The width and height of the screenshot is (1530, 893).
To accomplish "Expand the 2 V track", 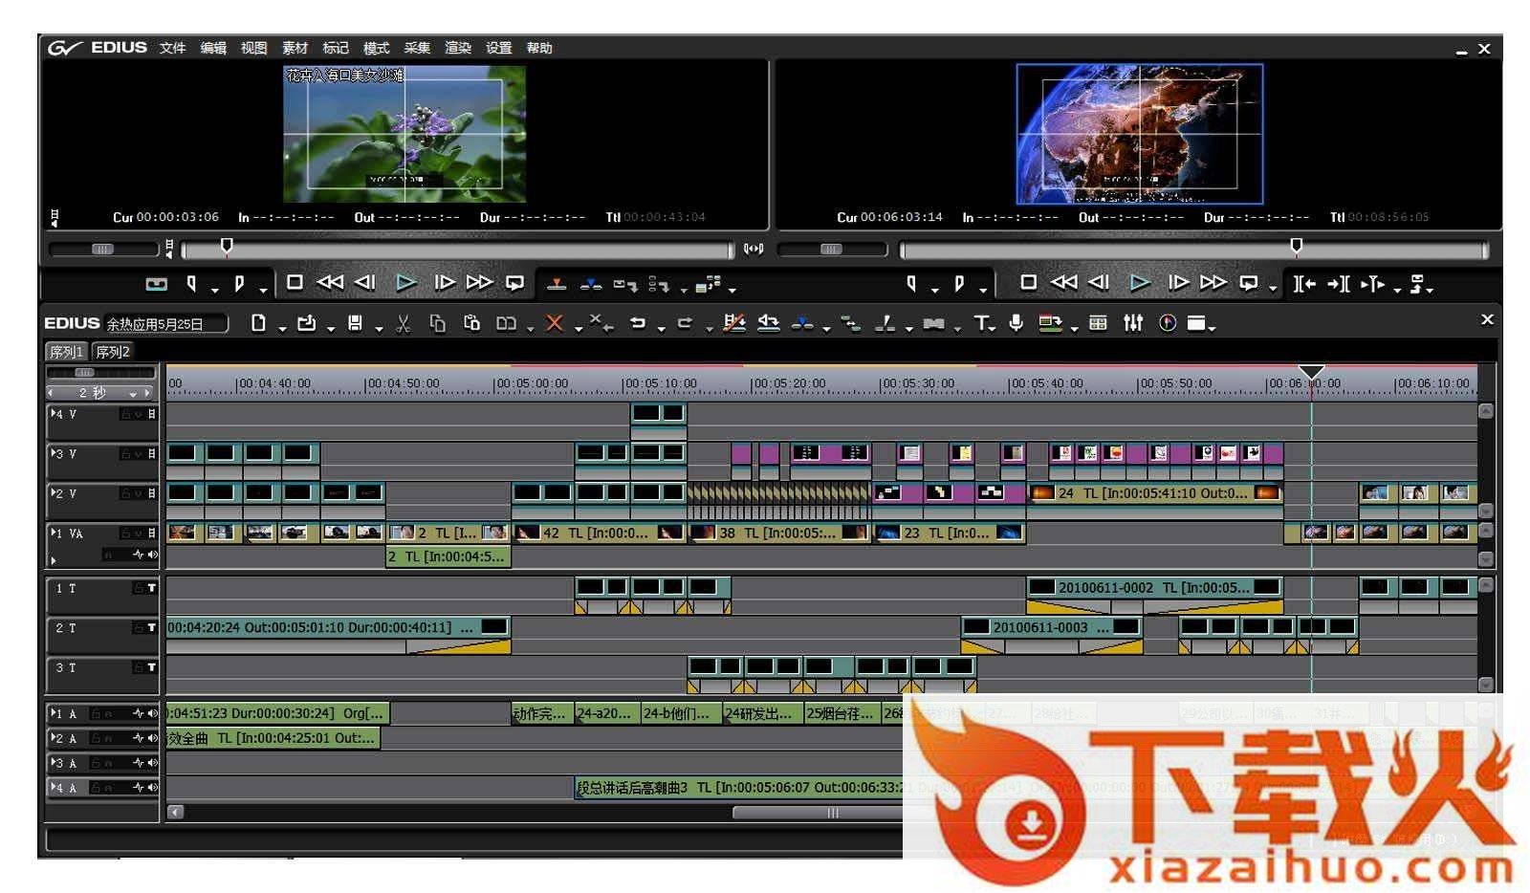I will pyautogui.click(x=52, y=493).
